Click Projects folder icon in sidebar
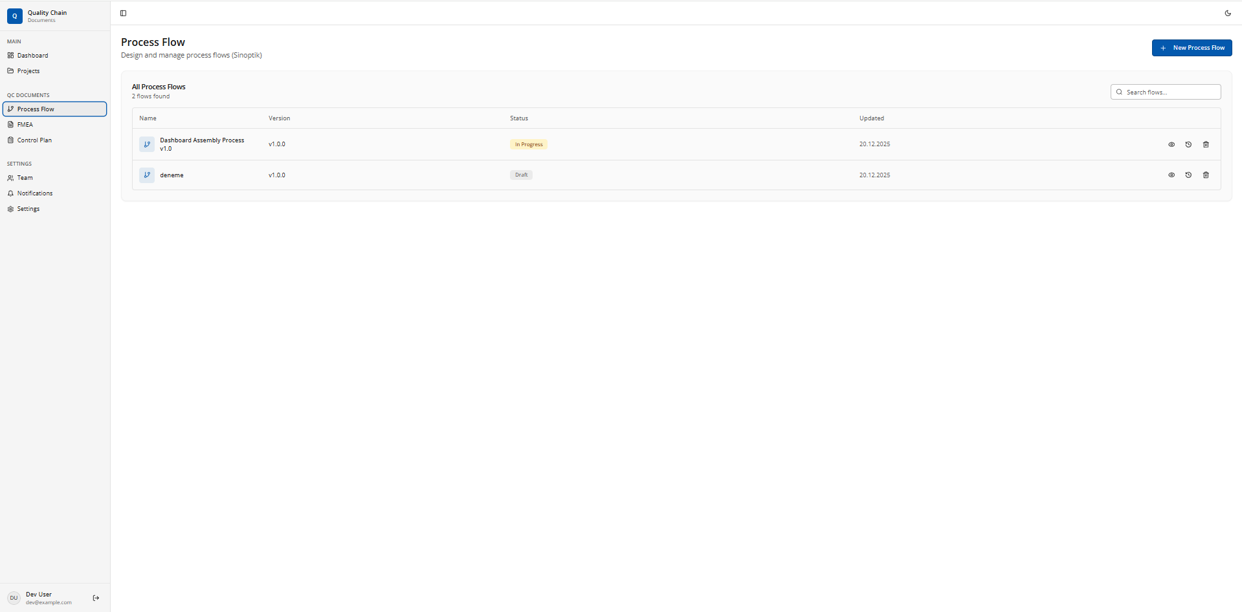Viewport: 1242px width, 612px height. (10, 71)
